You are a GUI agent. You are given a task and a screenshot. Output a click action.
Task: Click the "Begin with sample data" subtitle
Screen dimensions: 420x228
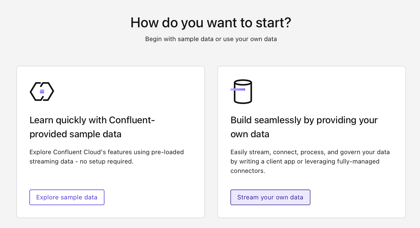[x=211, y=39]
